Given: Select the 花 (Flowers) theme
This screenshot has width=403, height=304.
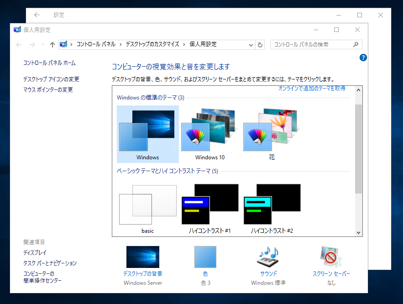Looking at the screenshot, I should [x=272, y=134].
